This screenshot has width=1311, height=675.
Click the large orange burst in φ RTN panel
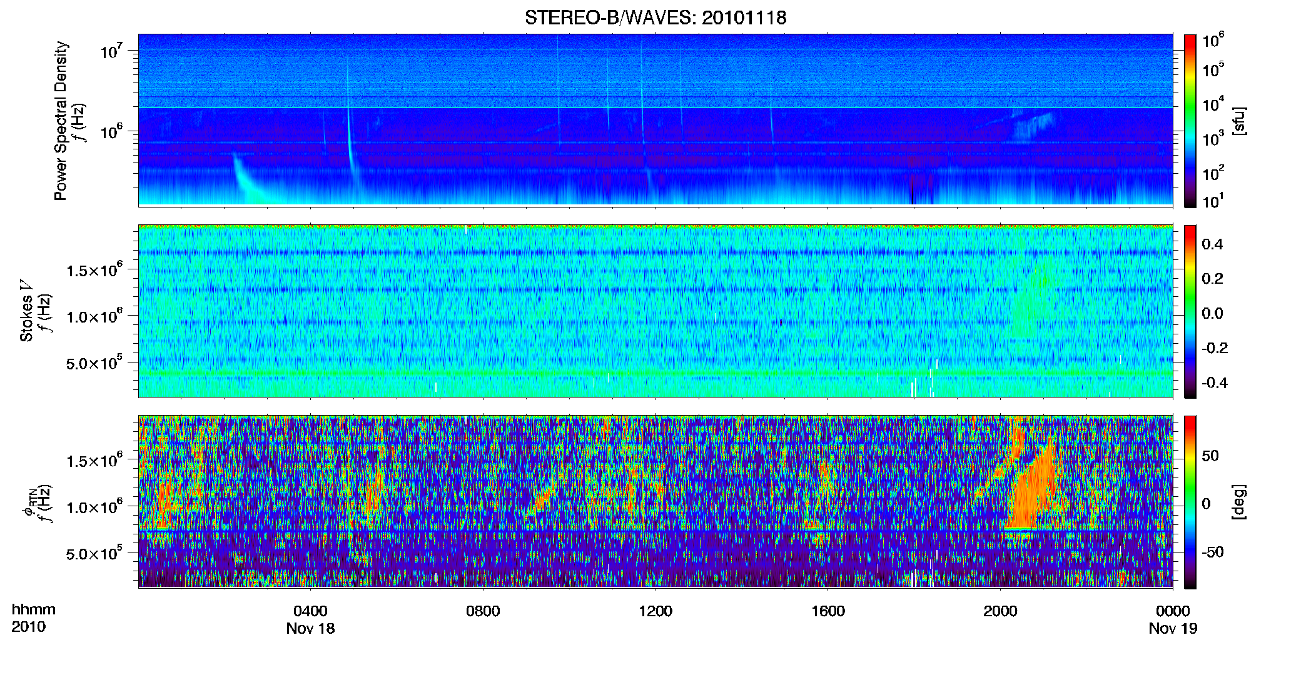point(1032,491)
